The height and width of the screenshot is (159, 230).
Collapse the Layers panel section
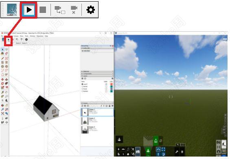(97, 76)
